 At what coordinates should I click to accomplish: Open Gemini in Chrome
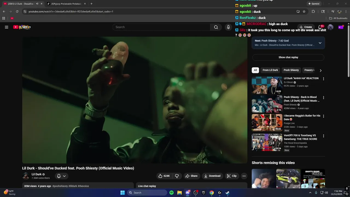(x=314, y=4)
